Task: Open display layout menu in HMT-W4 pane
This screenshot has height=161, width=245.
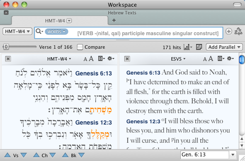Action: (101, 59)
